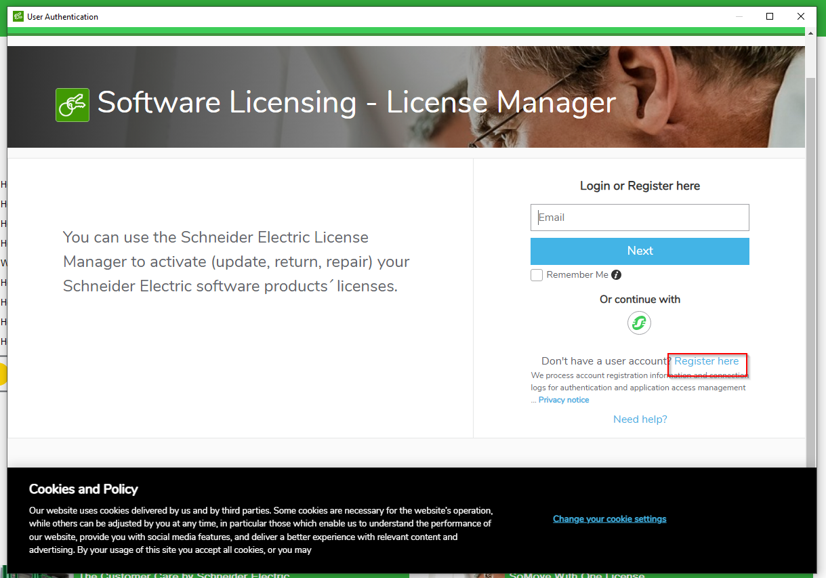Click the User Authentication title bar app icon
This screenshot has height=578, width=826.
point(18,16)
